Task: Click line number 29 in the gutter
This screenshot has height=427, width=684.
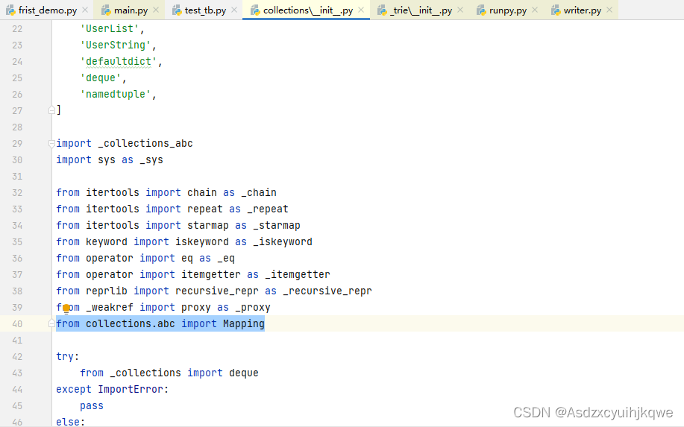Action: click(17, 144)
